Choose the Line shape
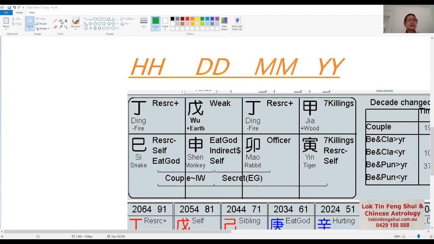434x244 pixels. [x=86, y=19]
